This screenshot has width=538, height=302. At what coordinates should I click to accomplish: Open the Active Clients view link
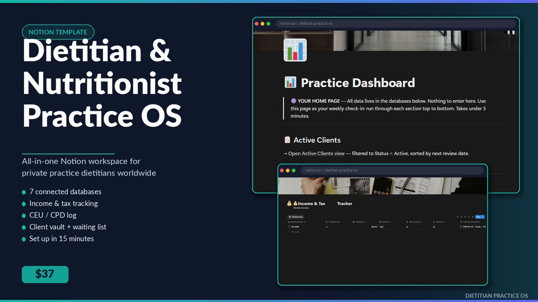[316, 153]
